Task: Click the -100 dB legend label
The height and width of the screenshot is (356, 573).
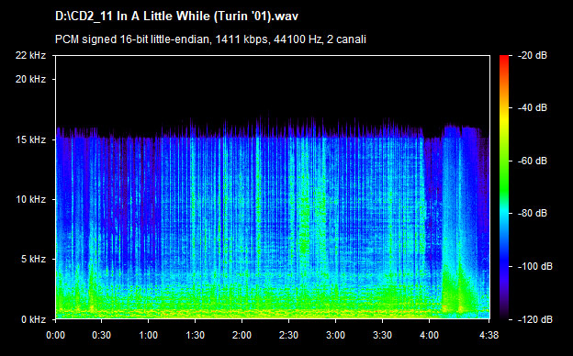Action: coord(535,267)
